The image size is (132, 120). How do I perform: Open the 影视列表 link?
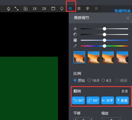point(123,11)
